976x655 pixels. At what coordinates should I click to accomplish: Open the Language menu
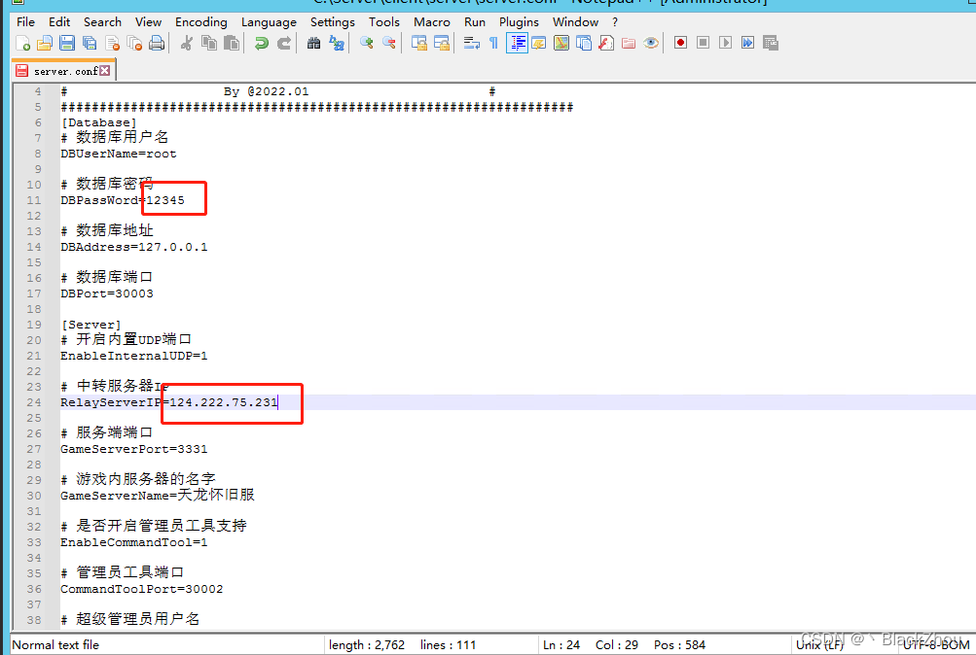tap(270, 21)
